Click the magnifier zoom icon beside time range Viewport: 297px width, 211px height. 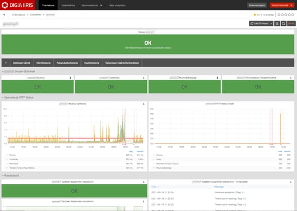tap(277, 24)
